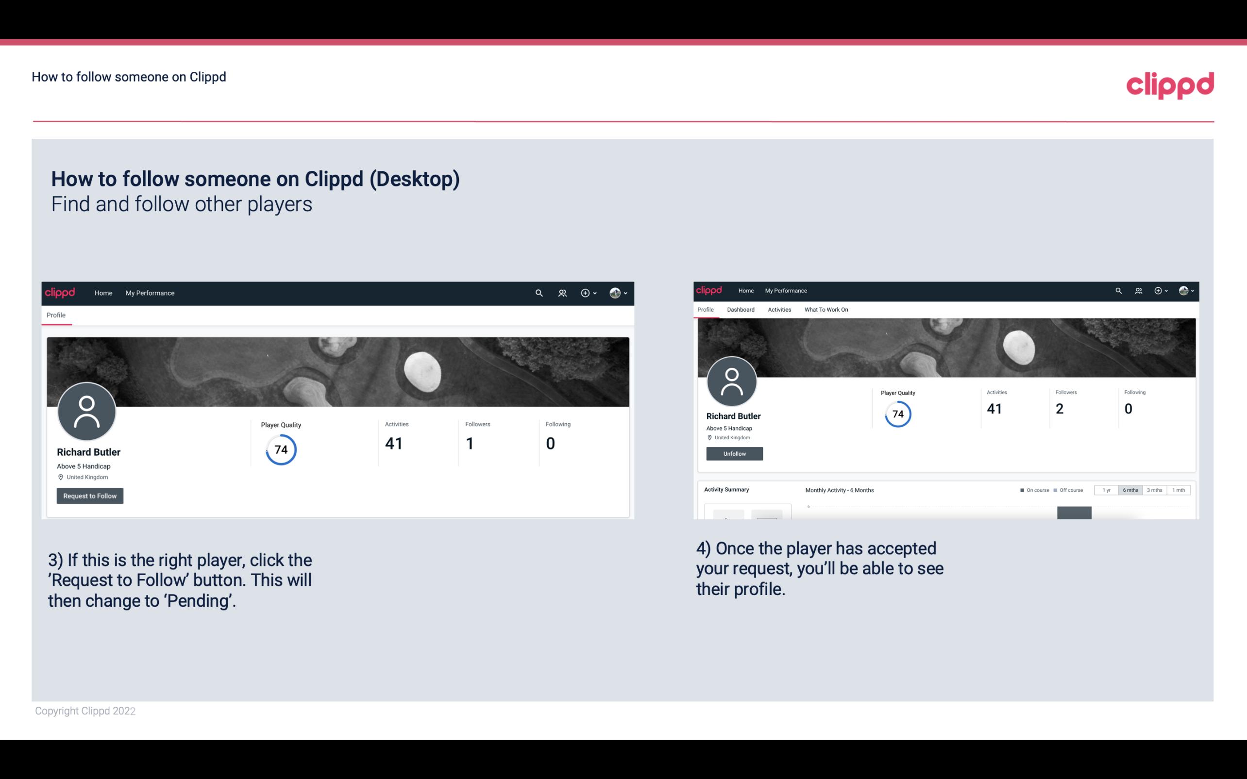
Task: Click the 'Unfollow' button on Richard's profile
Action: click(733, 453)
